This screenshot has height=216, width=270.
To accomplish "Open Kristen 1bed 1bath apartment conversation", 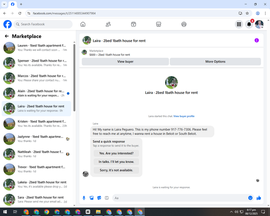I will [x=36, y=124].
